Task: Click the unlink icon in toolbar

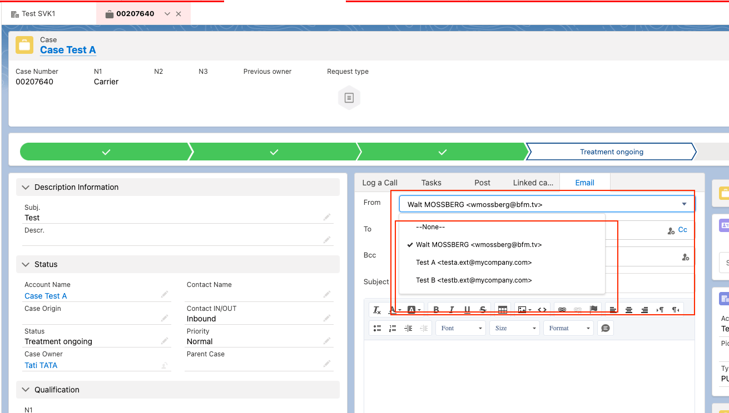Action: 578,310
